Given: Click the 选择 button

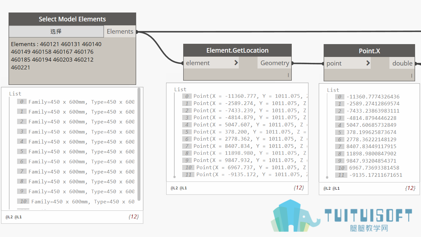Looking at the screenshot, I should pyautogui.click(x=56, y=32).
